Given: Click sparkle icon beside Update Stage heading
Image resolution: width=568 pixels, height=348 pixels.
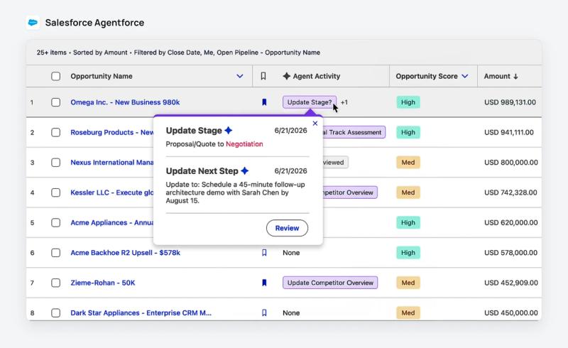Looking at the screenshot, I should [228, 131].
